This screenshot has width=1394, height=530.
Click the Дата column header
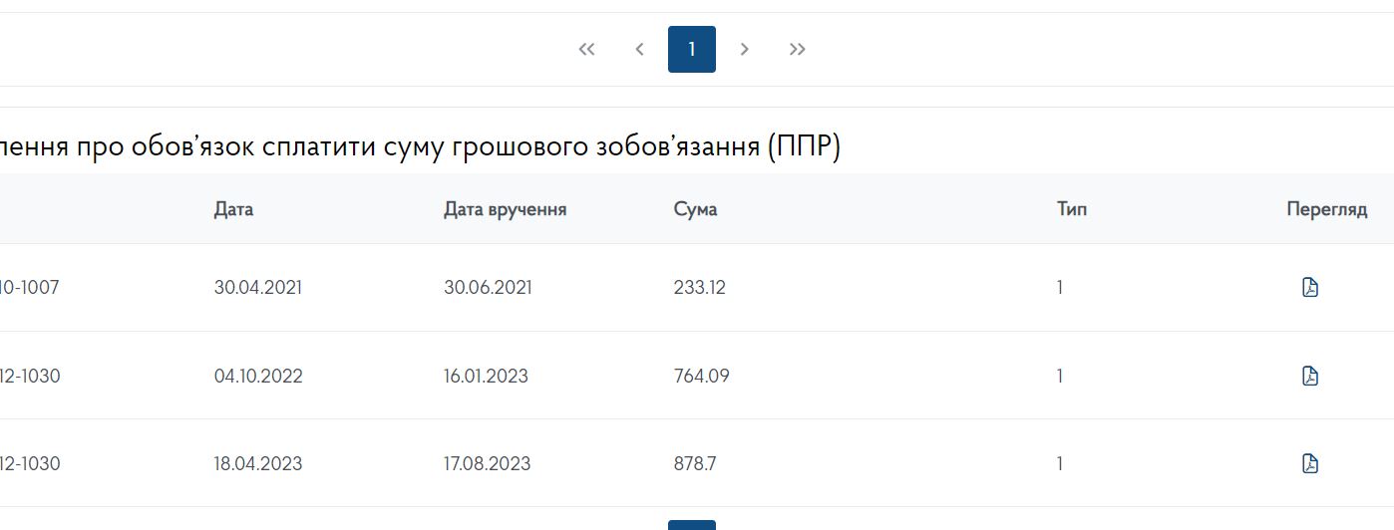tap(233, 209)
